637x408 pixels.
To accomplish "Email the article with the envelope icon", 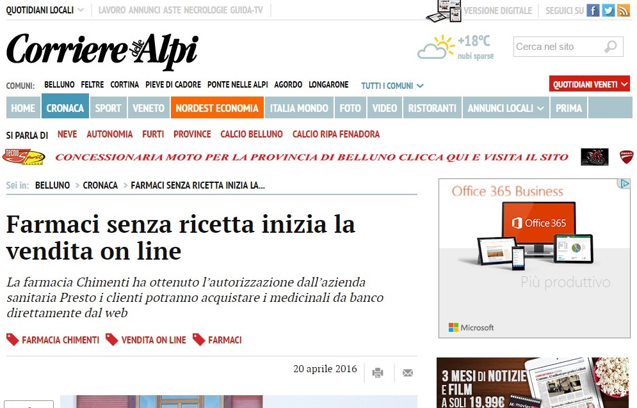I will 407,372.
